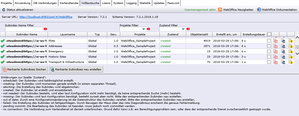The width and height of the screenshot is (299, 116).
Task: Click the table scrollbar up arrow
Action: (x=297, y=37)
